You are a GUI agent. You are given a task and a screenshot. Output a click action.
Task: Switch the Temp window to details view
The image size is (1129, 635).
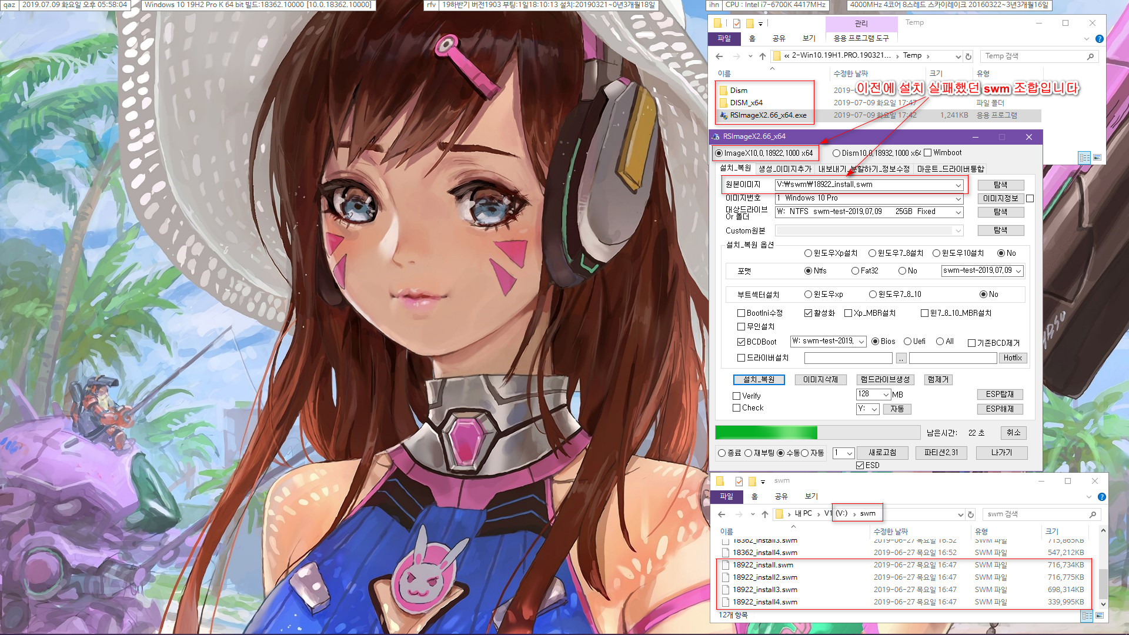[x=1084, y=158]
